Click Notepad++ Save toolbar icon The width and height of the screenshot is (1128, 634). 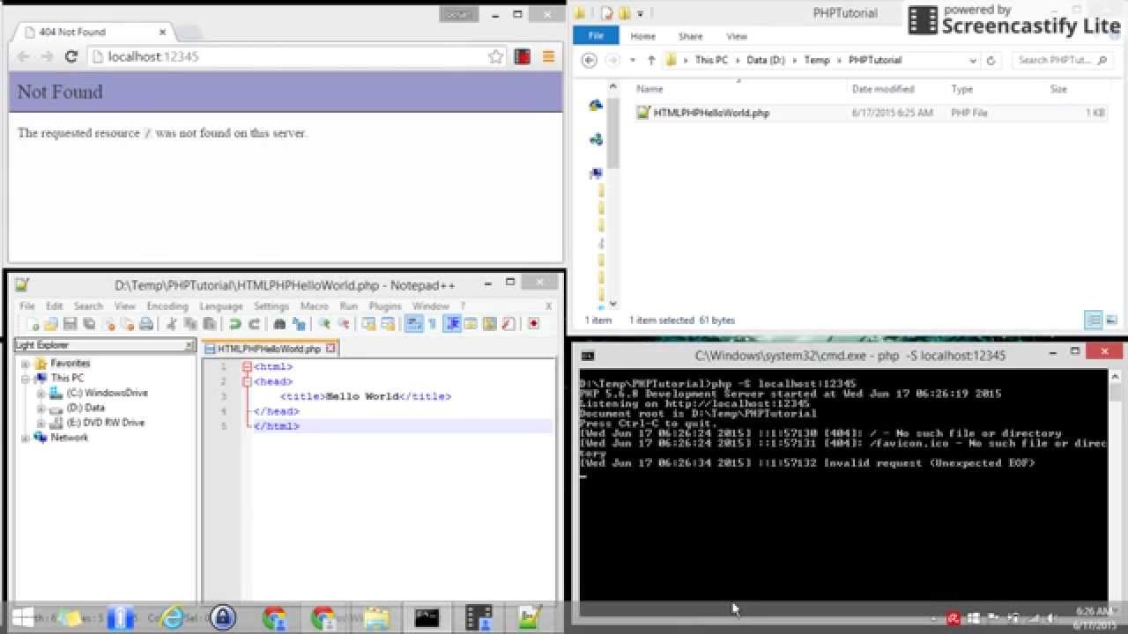(x=70, y=324)
